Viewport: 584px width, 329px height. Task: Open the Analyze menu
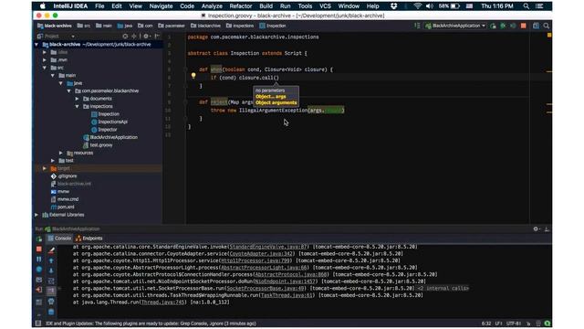(x=212, y=6)
